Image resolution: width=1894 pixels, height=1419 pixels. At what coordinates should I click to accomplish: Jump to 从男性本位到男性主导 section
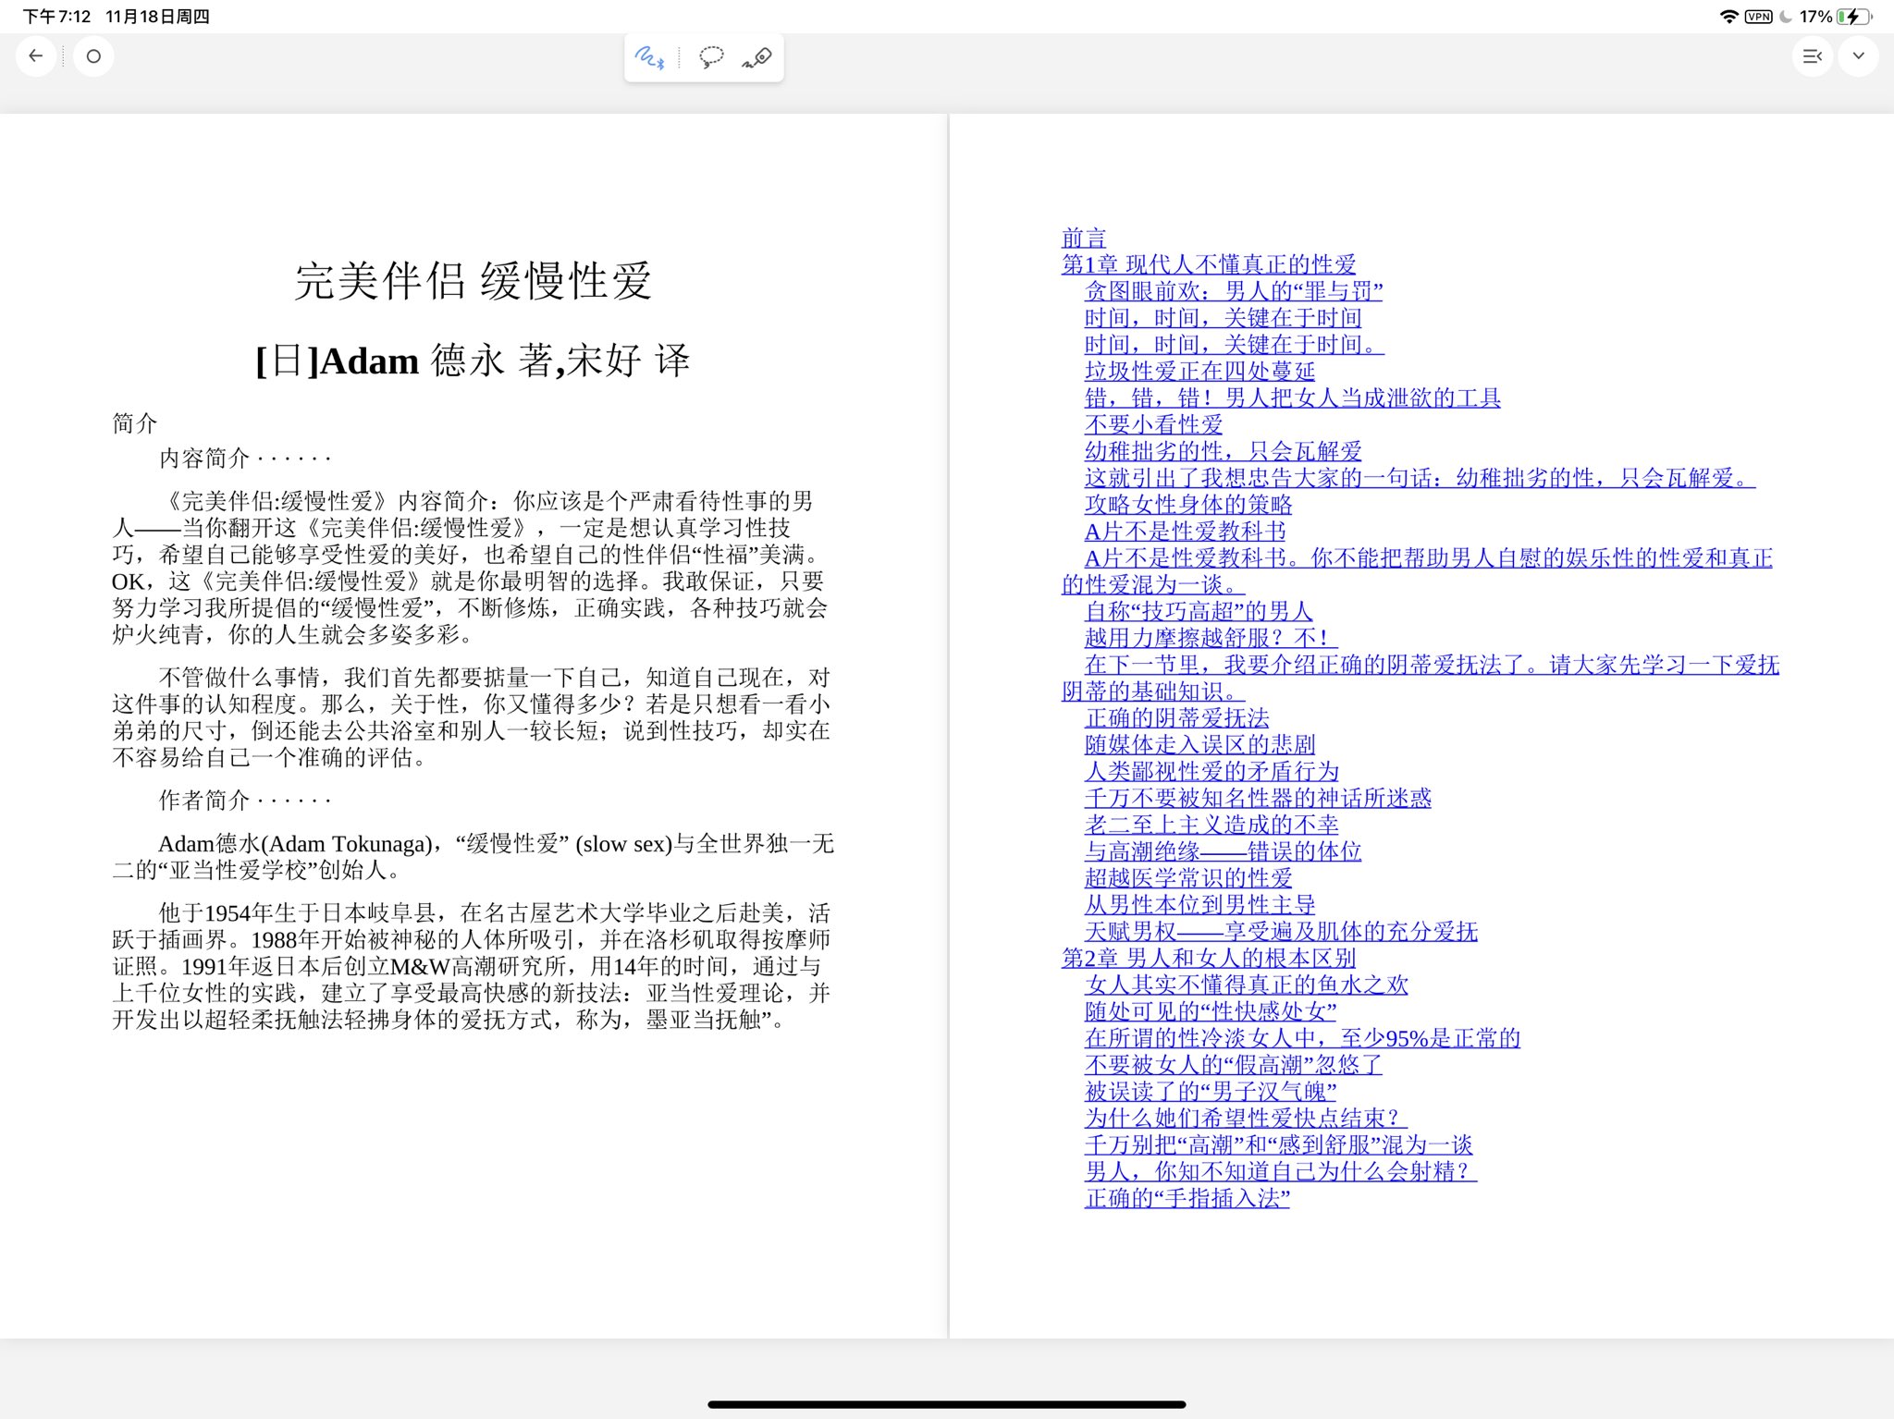1199,904
